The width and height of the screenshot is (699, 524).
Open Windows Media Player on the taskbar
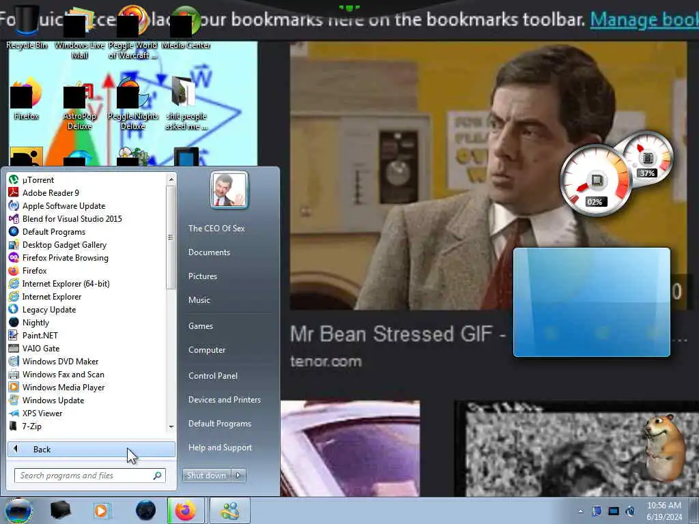coord(101,510)
